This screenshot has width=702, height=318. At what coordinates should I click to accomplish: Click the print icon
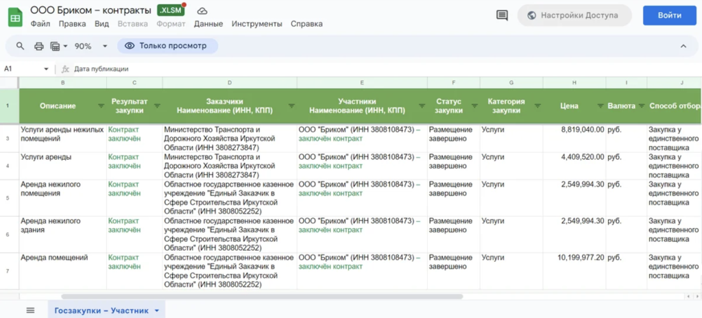click(38, 46)
